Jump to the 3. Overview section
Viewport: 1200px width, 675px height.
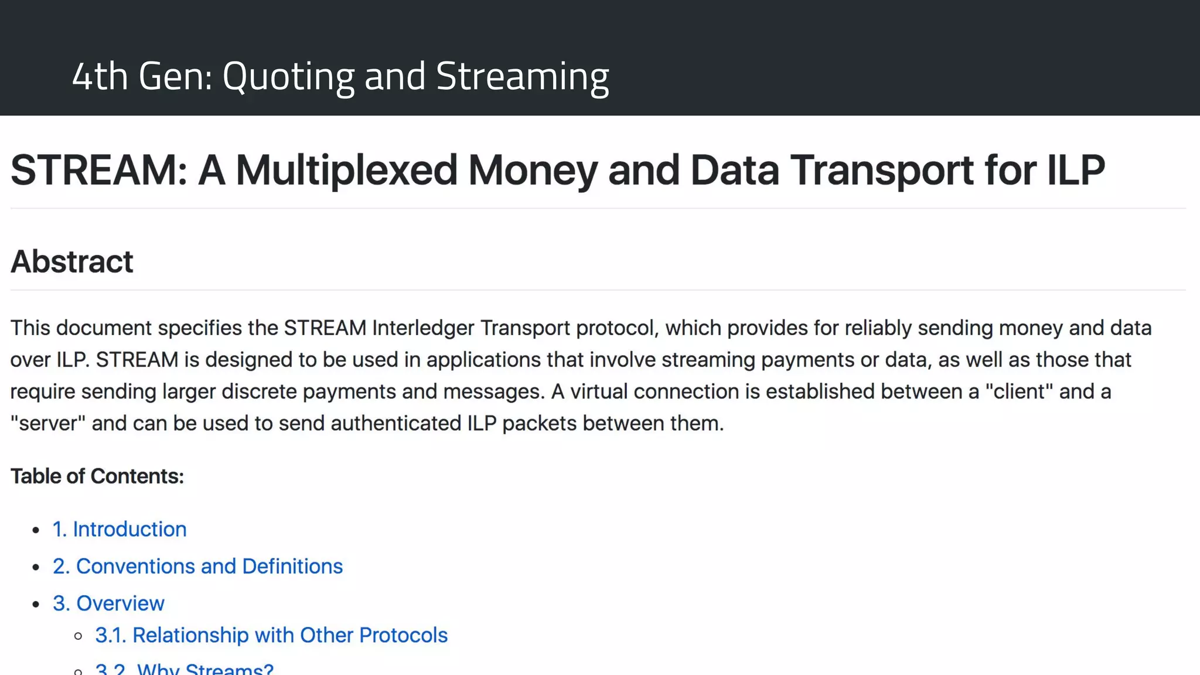click(x=108, y=603)
